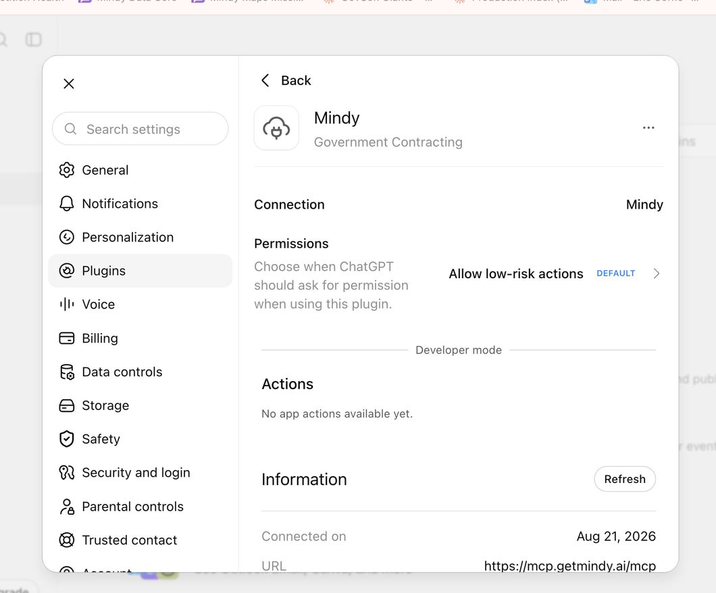716x593 pixels.
Task: Click the DEFAULT badge
Action: (615, 273)
